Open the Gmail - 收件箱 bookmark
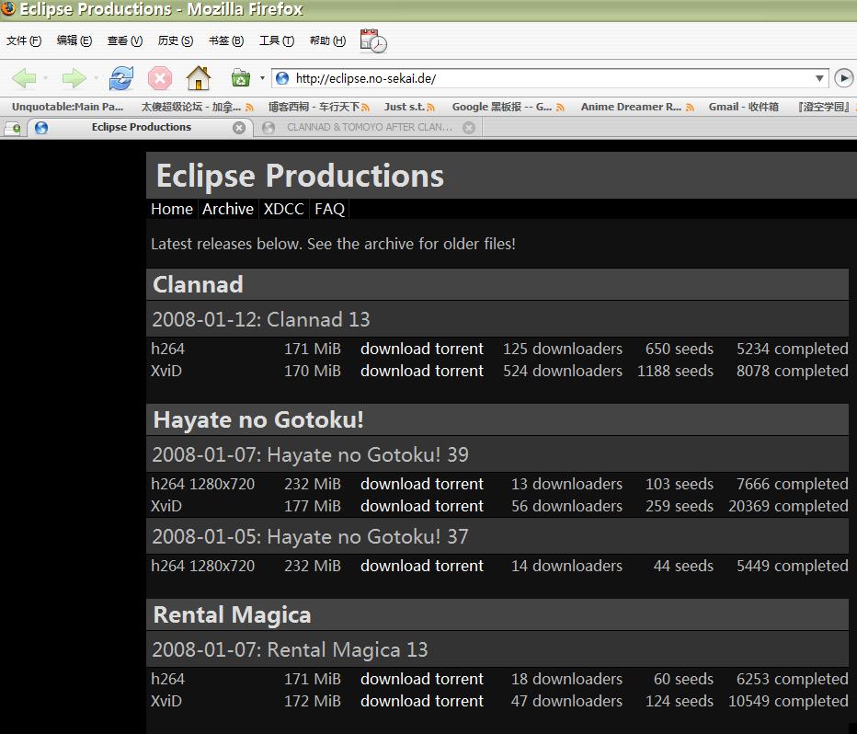The width and height of the screenshot is (857, 734). pos(743,107)
